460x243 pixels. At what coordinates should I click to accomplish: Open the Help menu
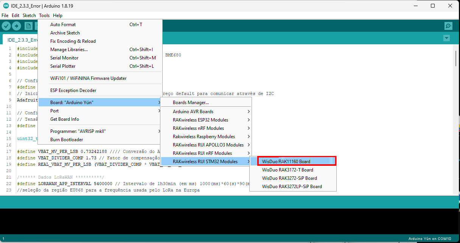coord(57,16)
